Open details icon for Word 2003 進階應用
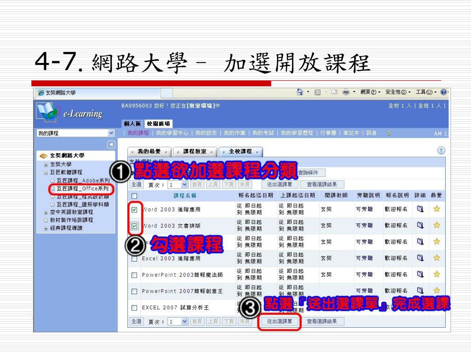This screenshot has height=353, width=471. click(420, 209)
